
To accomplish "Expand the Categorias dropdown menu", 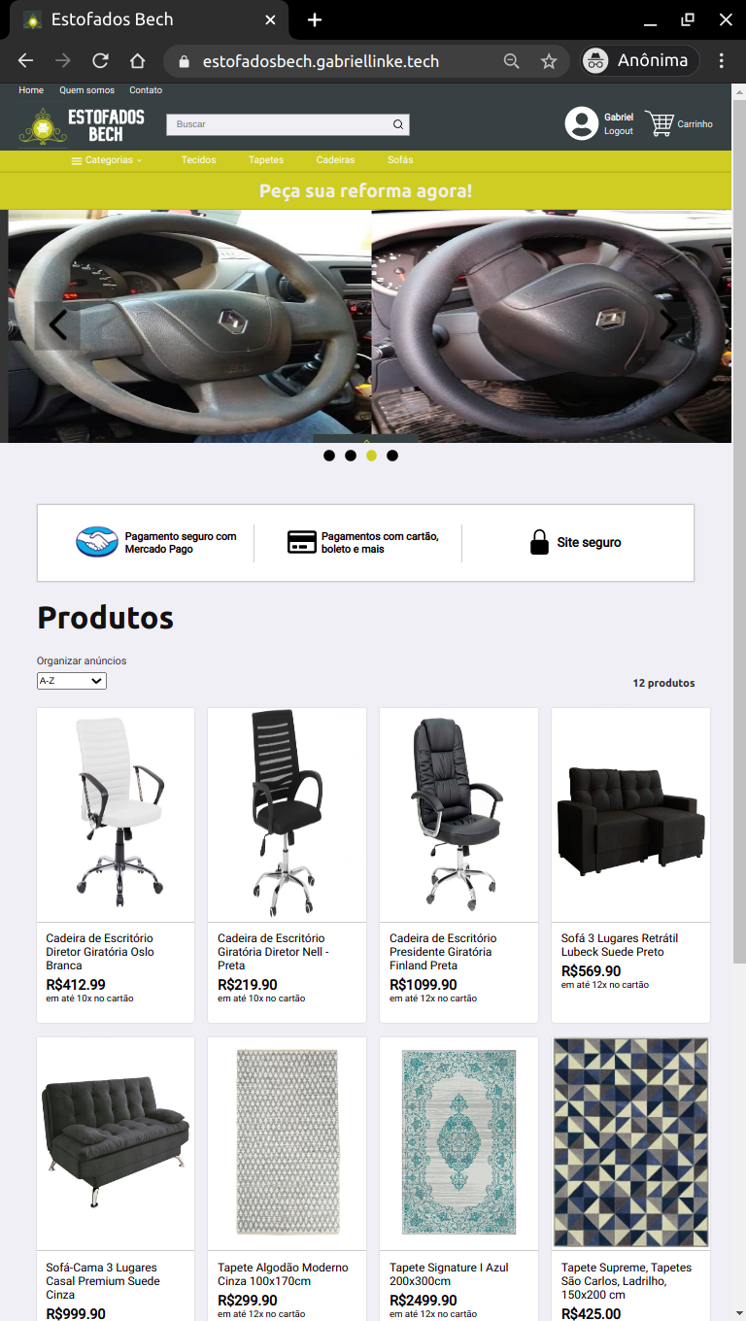I will (x=107, y=160).
